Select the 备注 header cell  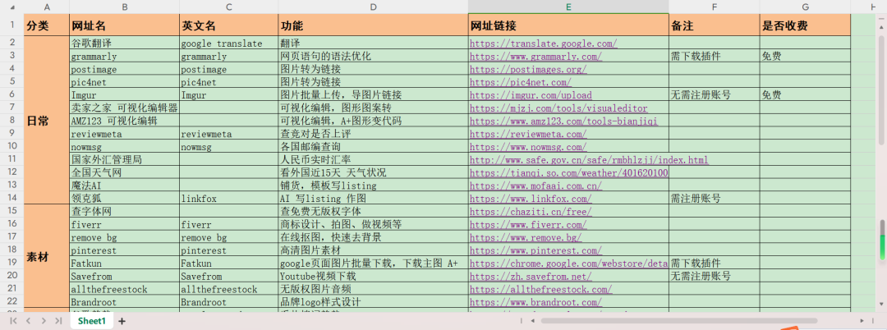(x=715, y=25)
